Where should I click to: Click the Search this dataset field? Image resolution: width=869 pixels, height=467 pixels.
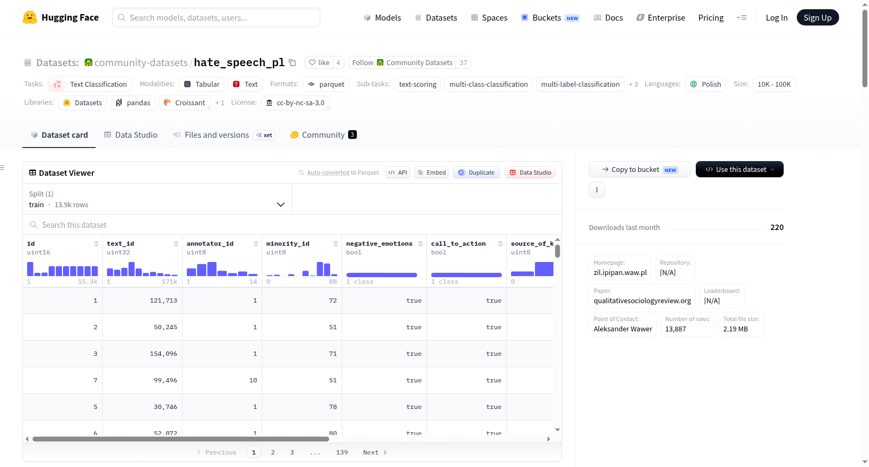coord(292,225)
